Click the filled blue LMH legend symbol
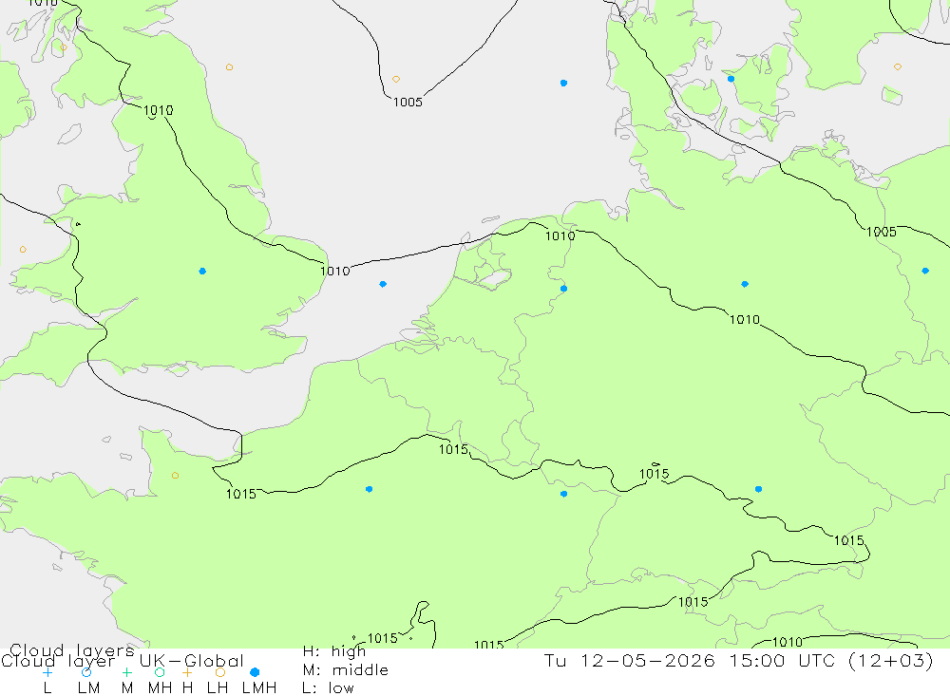Image resolution: width=950 pixels, height=696 pixels. click(255, 672)
